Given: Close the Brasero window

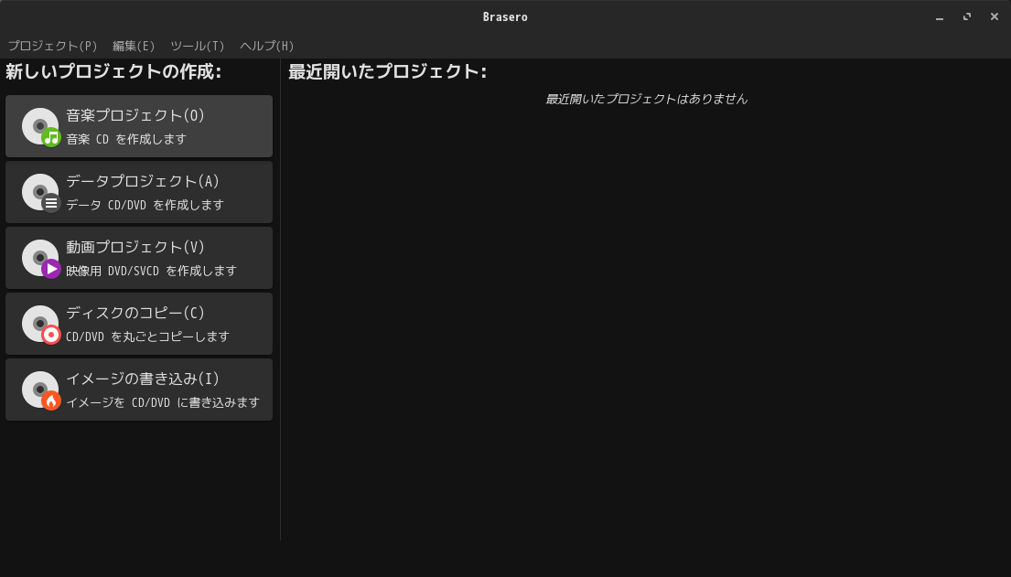Looking at the screenshot, I should (x=995, y=16).
